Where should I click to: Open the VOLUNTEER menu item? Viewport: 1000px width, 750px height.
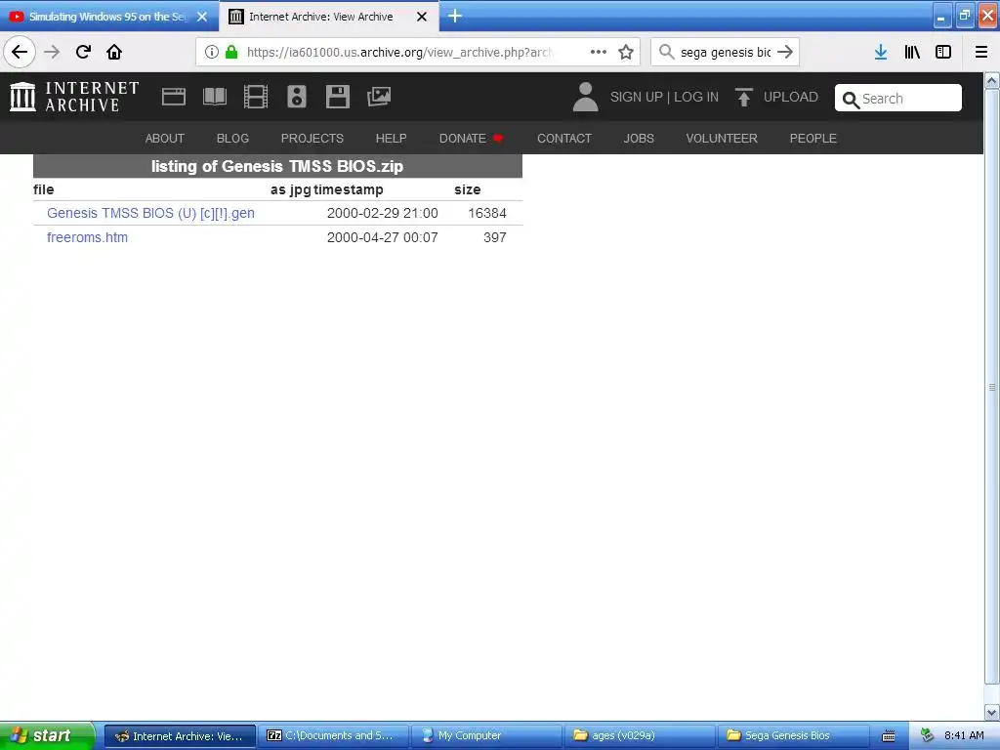pos(722,139)
